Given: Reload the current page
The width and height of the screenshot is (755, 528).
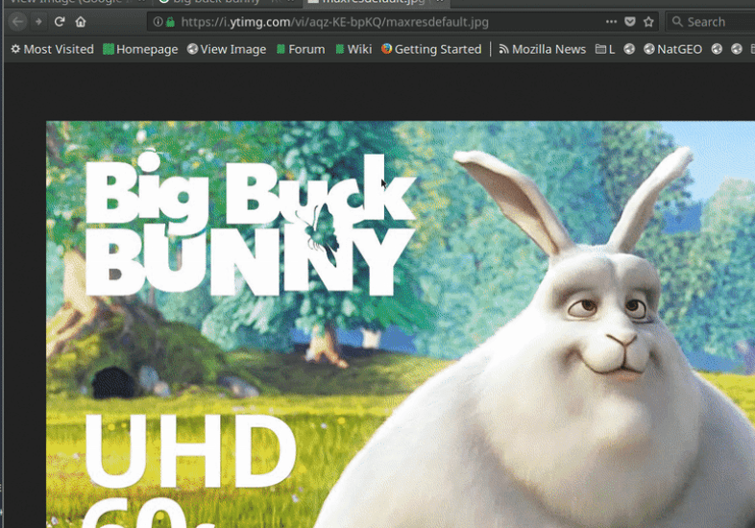Looking at the screenshot, I should pos(60,22).
